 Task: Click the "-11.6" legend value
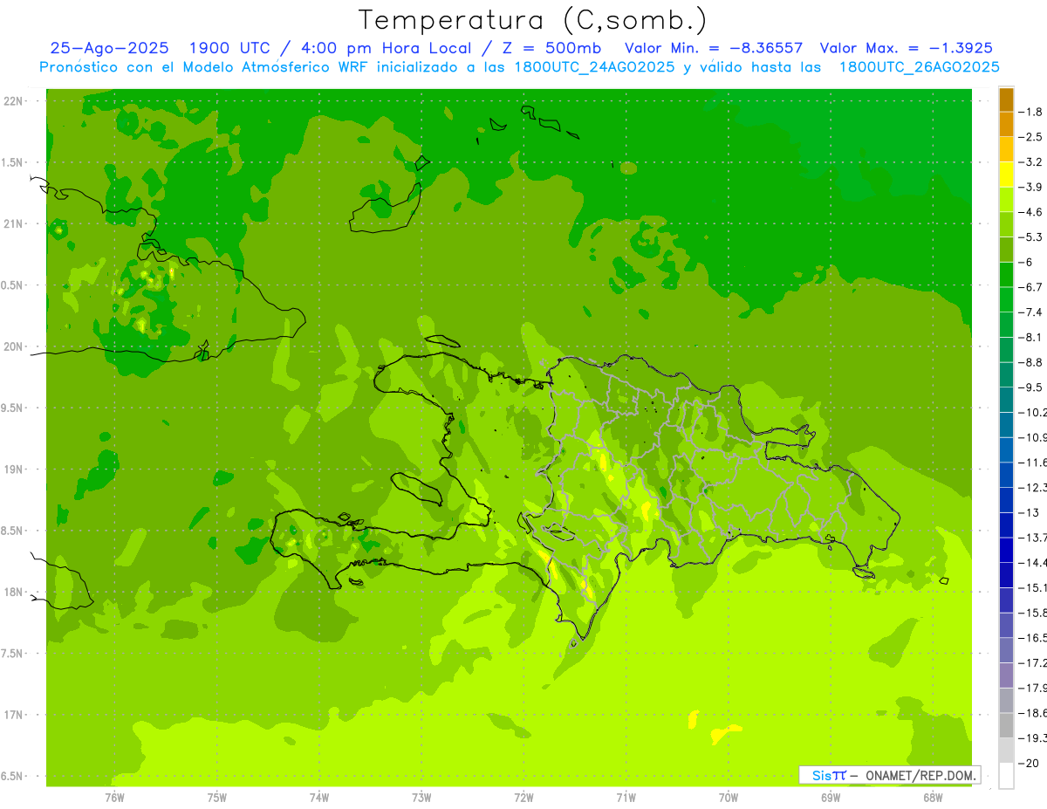[1032, 462]
